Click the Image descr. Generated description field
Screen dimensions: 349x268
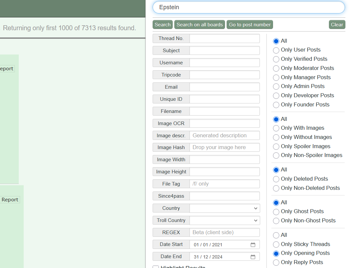pyautogui.click(x=225, y=136)
